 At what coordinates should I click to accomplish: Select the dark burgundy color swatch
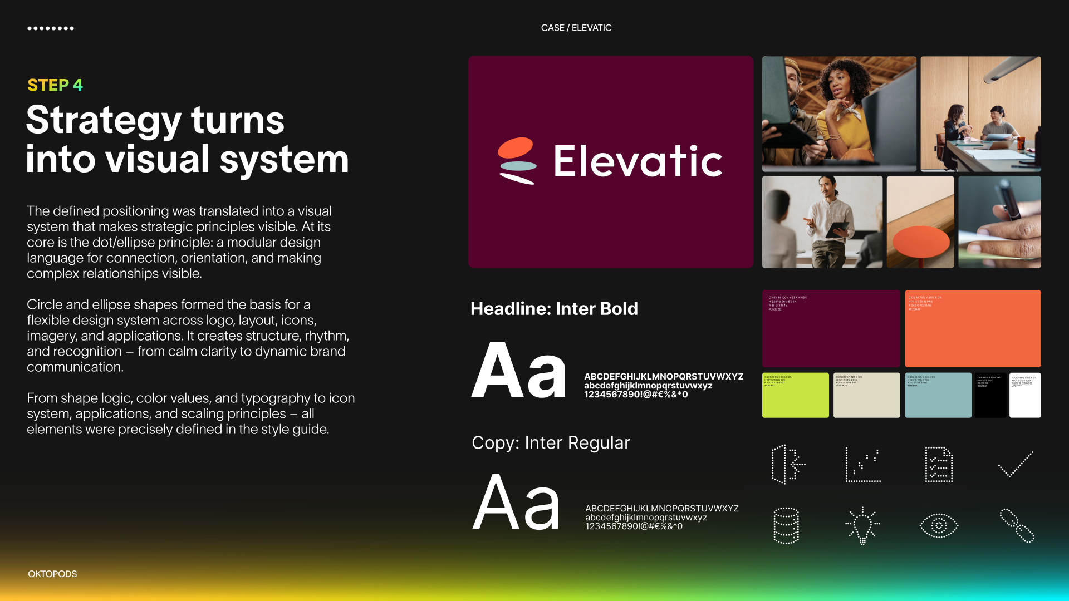pyautogui.click(x=831, y=328)
